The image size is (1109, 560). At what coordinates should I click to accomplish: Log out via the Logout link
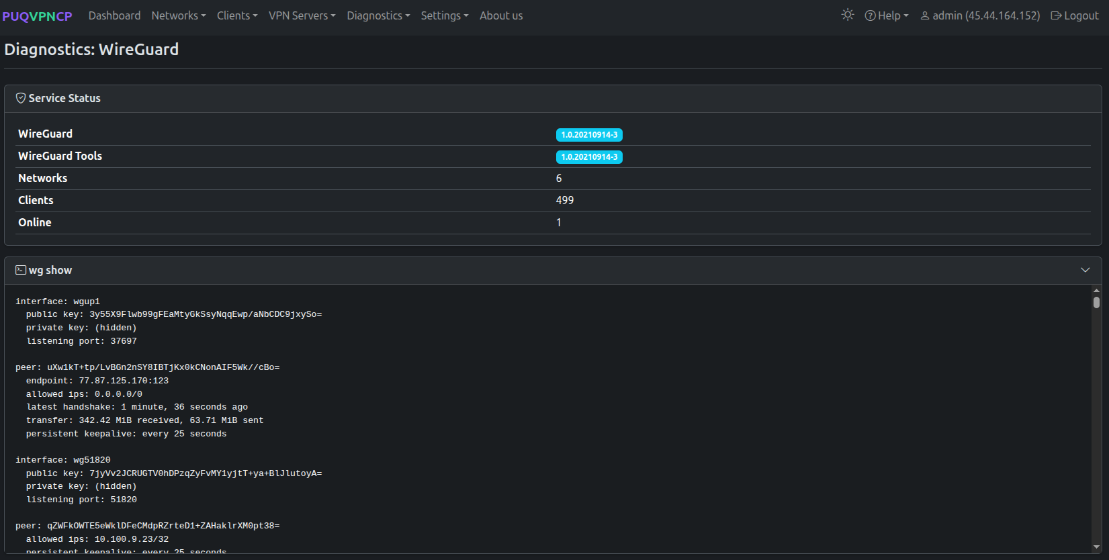(x=1075, y=15)
